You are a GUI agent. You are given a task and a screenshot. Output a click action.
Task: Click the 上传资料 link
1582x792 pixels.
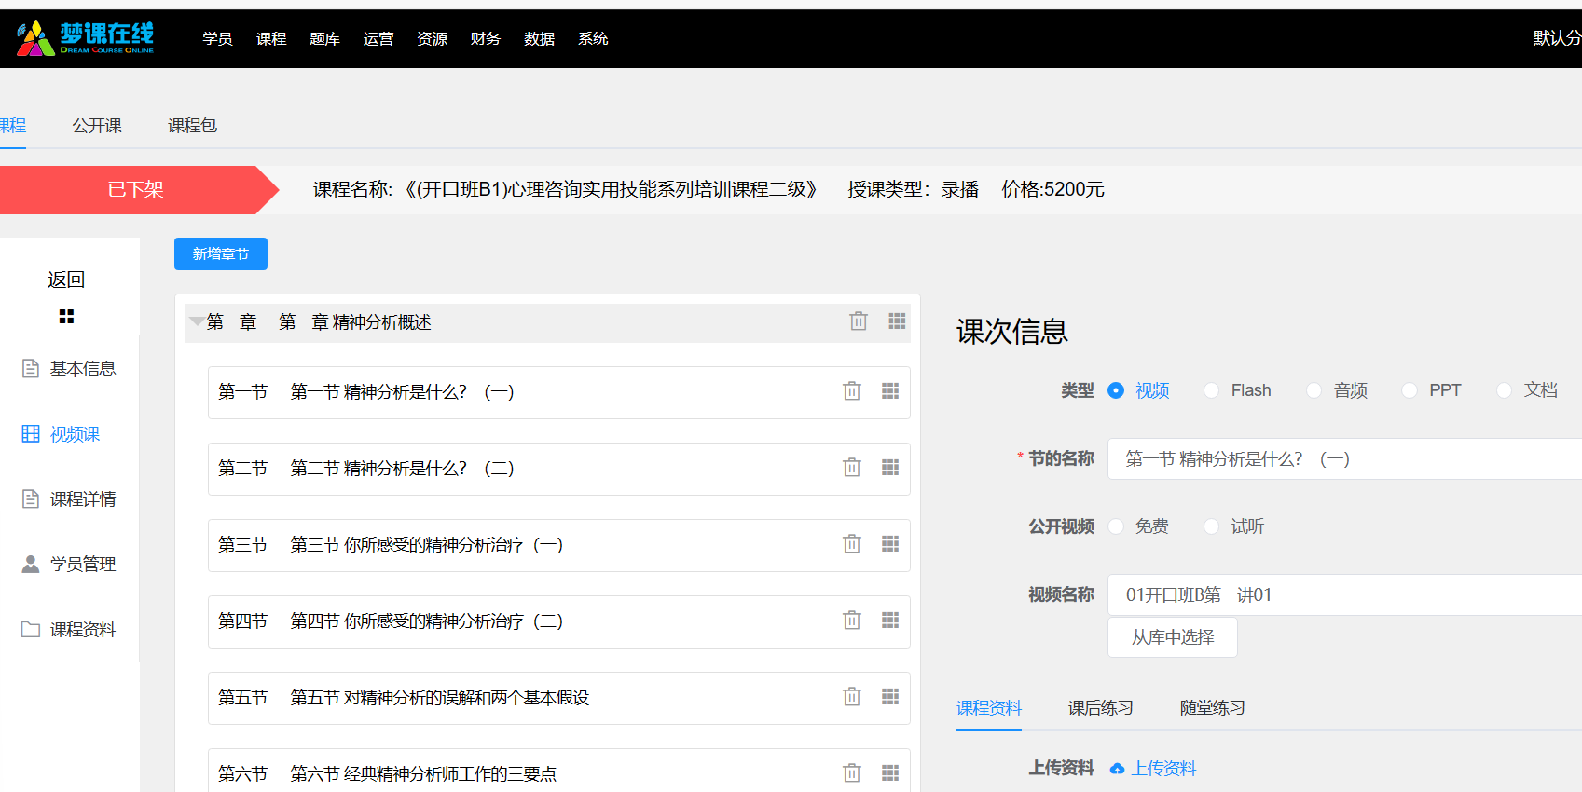click(x=1163, y=769)
